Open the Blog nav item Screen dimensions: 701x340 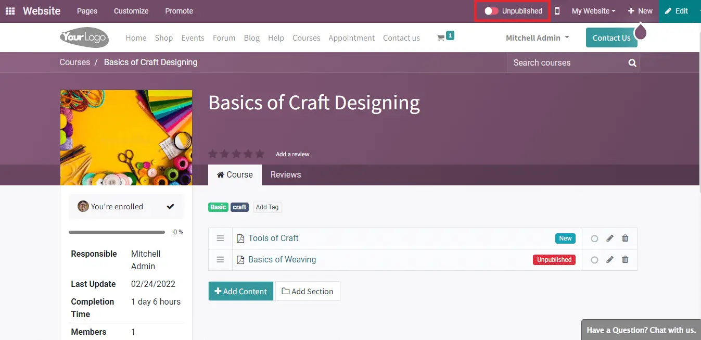click(x=252, y=38)
